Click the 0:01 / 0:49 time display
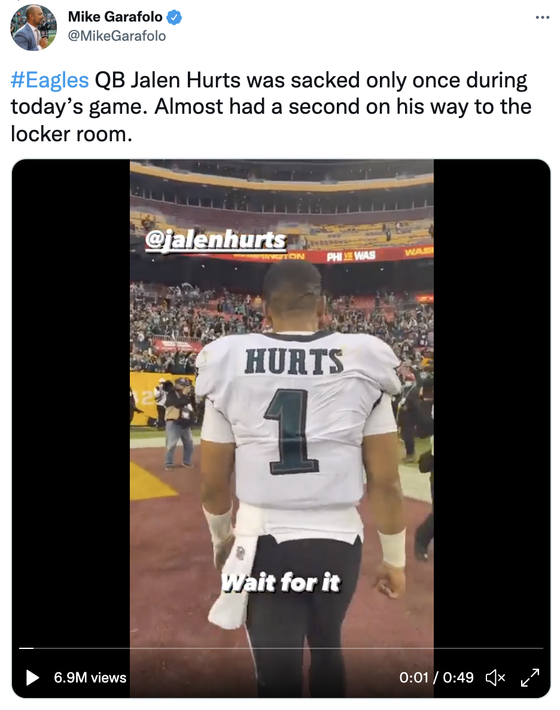This screenshot has width=560, height=710. point(436,678)
